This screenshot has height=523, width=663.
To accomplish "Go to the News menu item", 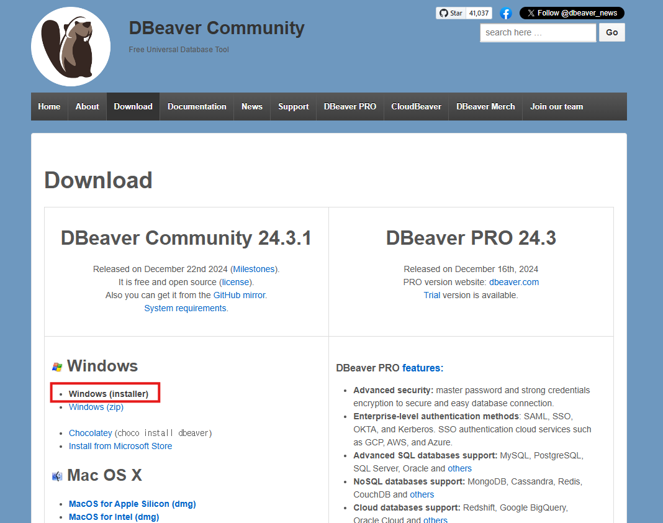I will [252, 107].
